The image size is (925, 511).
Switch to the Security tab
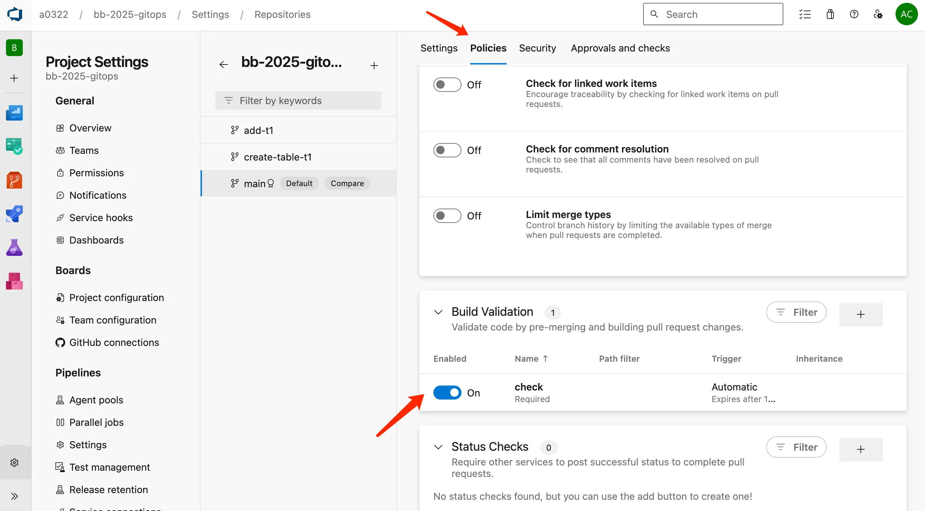[x=537, y=48]
